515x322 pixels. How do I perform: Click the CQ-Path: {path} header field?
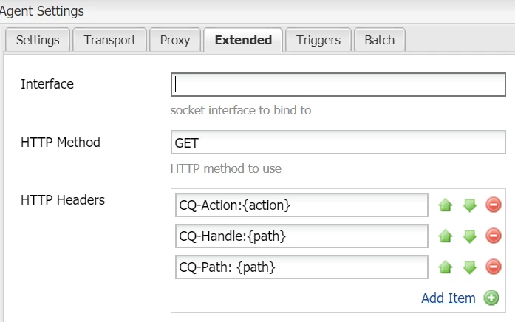(301, 267)
